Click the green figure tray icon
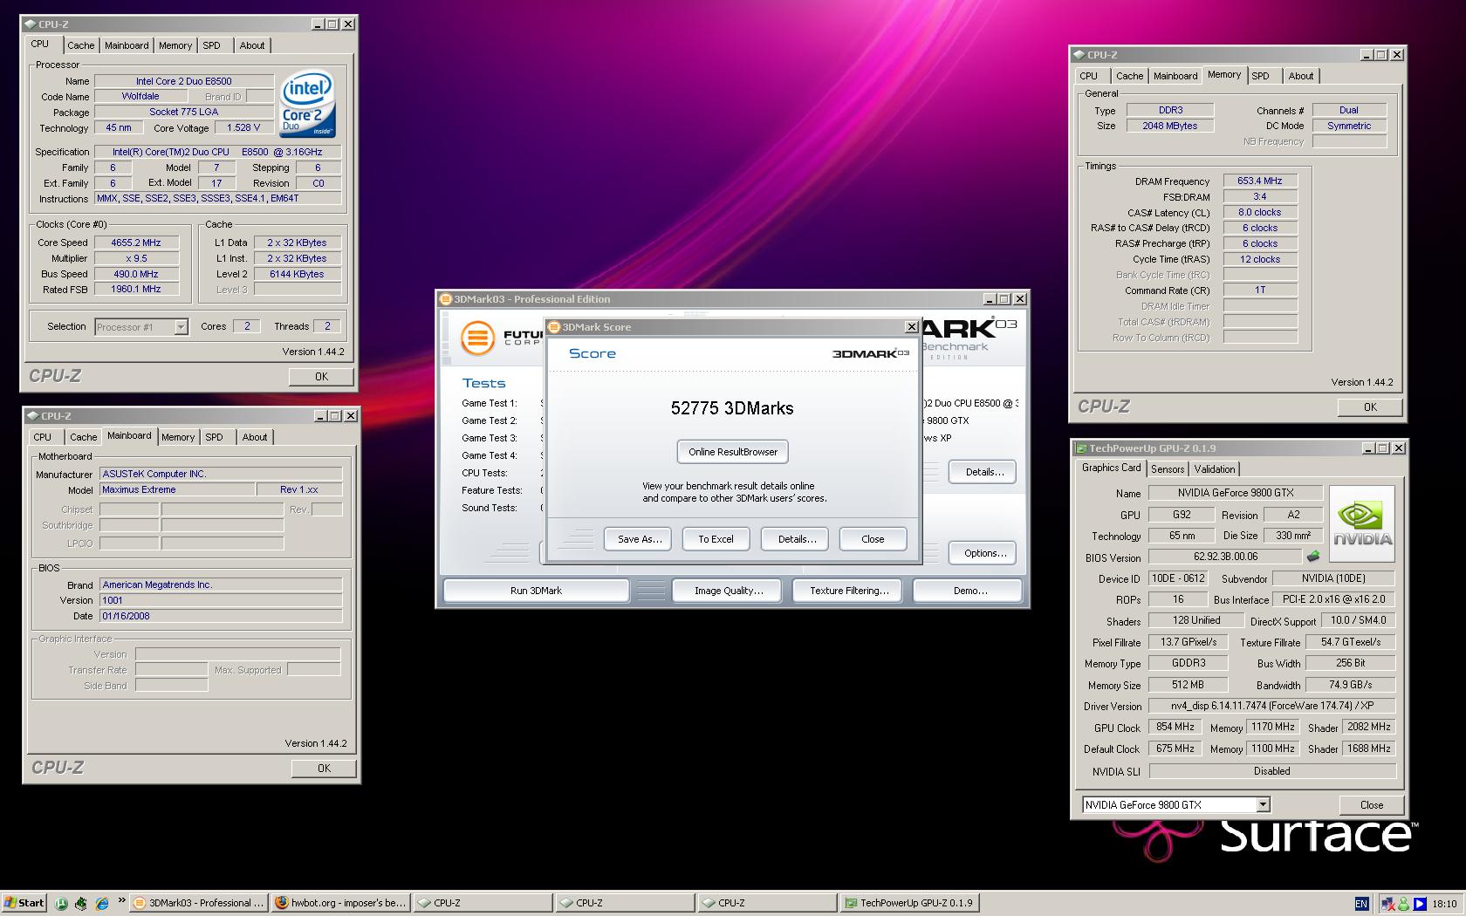This screenshot has height=916, width=1466. tap(1403, 904)
